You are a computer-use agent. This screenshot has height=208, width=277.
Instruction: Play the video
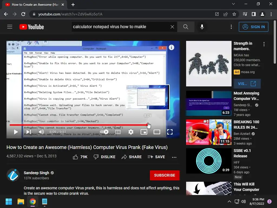coord(16,132)
